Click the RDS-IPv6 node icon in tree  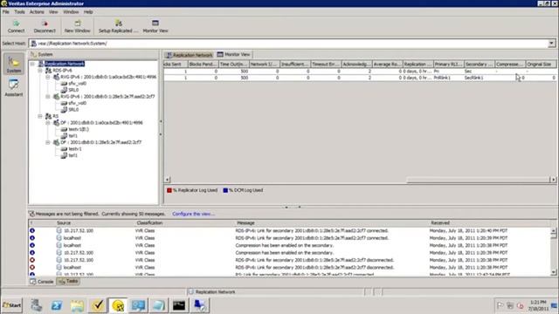tap(49, 71)
